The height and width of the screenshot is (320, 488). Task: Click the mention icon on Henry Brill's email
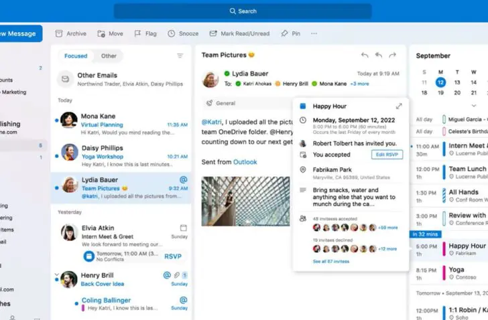click(167, 275)
